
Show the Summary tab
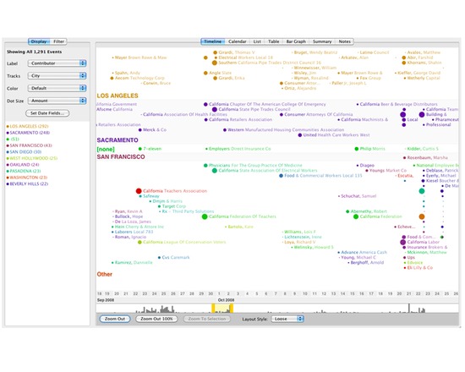[x=322, y=41]
